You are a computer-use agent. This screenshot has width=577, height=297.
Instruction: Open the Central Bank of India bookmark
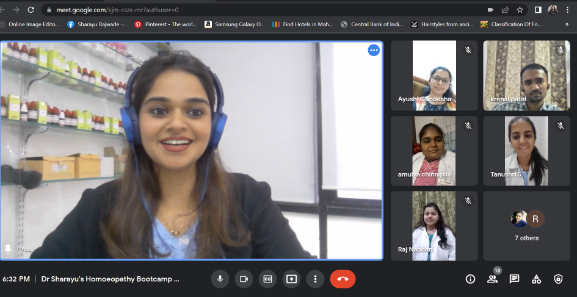(372, 24)
